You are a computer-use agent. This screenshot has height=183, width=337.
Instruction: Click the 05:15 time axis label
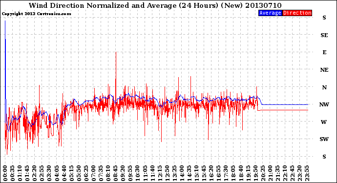click(71, 173)
